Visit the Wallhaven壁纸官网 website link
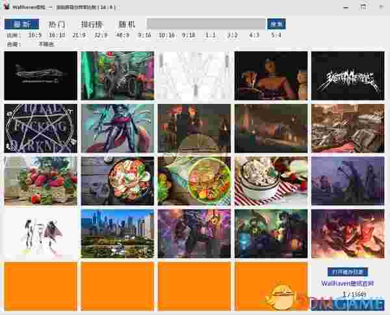The height and width of the screenshot is (315, 390). pos(348,283)
